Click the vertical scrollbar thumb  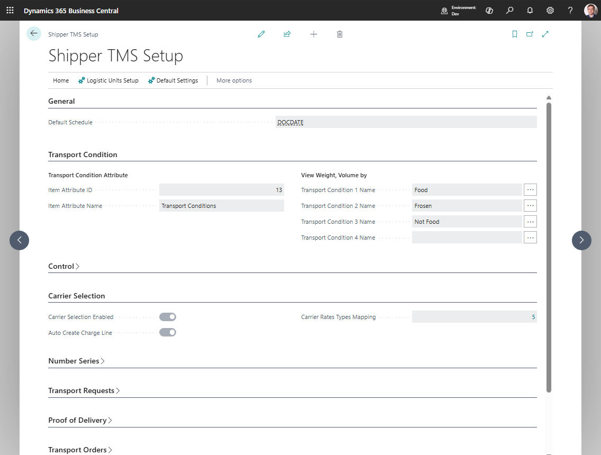tap(549, 247)
